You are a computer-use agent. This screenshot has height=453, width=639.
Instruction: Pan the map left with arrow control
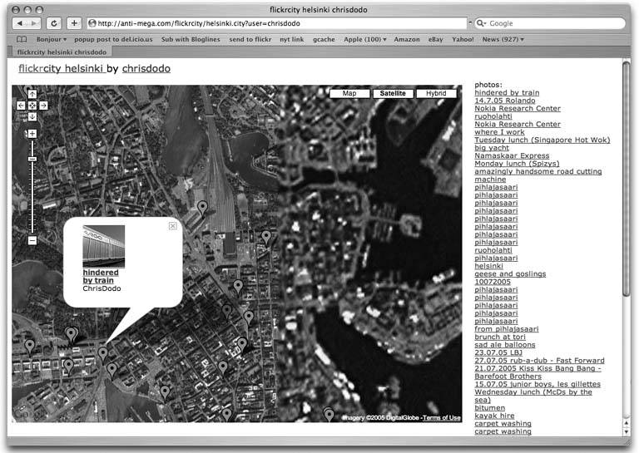pos(22,106)
